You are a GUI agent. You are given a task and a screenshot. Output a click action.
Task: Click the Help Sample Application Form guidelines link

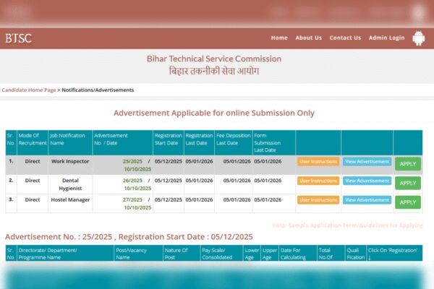click(x=348, y=225)
